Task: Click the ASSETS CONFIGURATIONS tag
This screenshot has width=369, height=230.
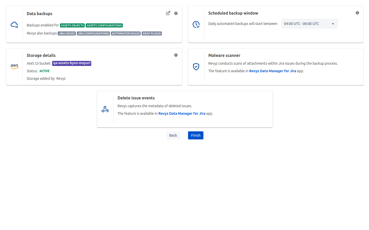Action: (x=104, y=25)
